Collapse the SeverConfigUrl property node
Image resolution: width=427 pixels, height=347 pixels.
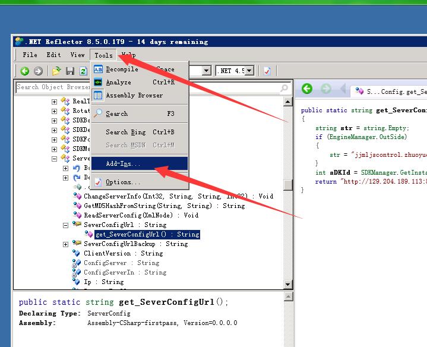(x=66, y=225)
